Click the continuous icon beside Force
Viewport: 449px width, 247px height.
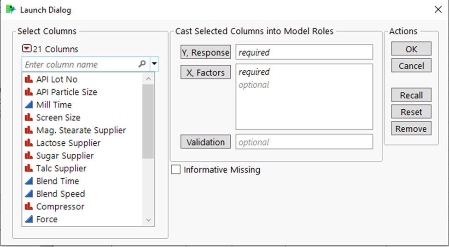coord(29,219)
